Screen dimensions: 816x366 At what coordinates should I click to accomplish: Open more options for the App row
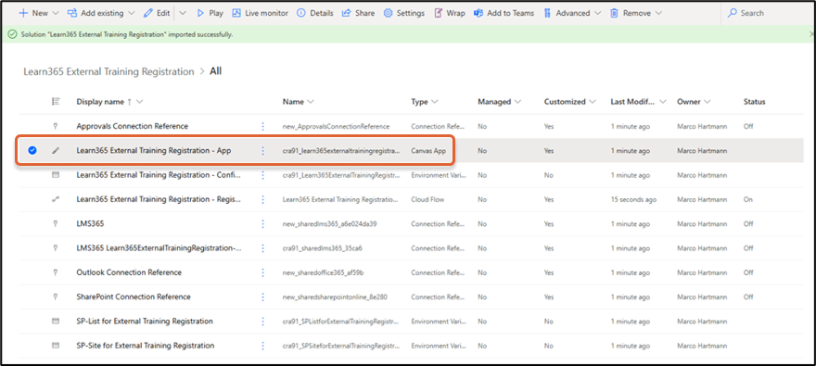262,151
